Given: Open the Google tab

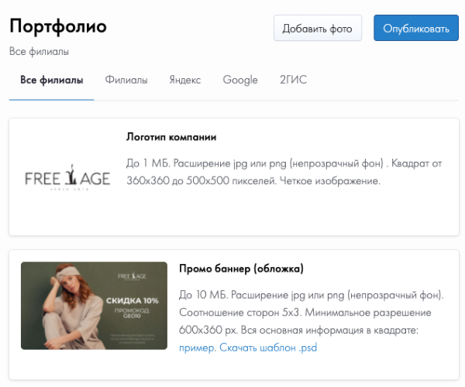Looking at the screenshot, I should click(240, 80).
